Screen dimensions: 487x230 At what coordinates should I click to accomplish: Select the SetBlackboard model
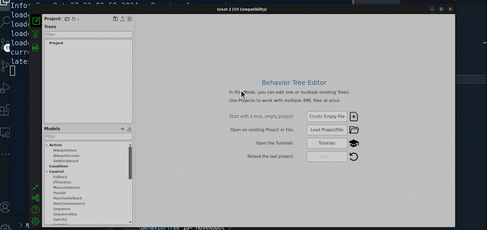pyautogui.click(x=65, y=161)
